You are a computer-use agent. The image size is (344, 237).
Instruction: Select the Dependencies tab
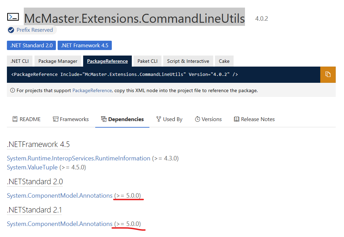click(x=122, y=119)
